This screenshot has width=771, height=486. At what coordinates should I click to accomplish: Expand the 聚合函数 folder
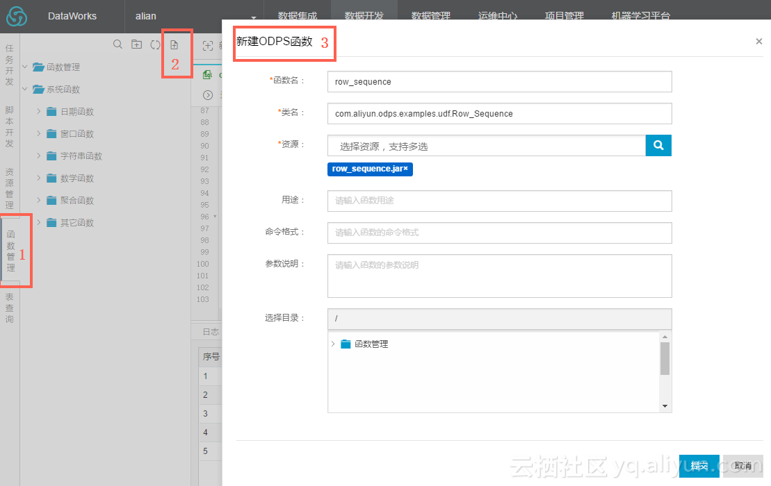(39, 200)
